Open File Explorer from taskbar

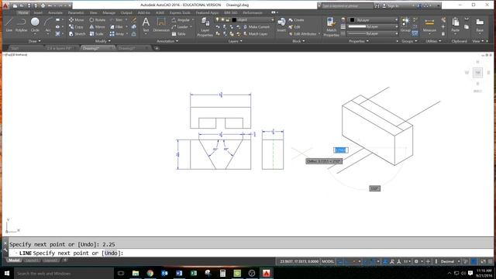[x=136, y=273]
